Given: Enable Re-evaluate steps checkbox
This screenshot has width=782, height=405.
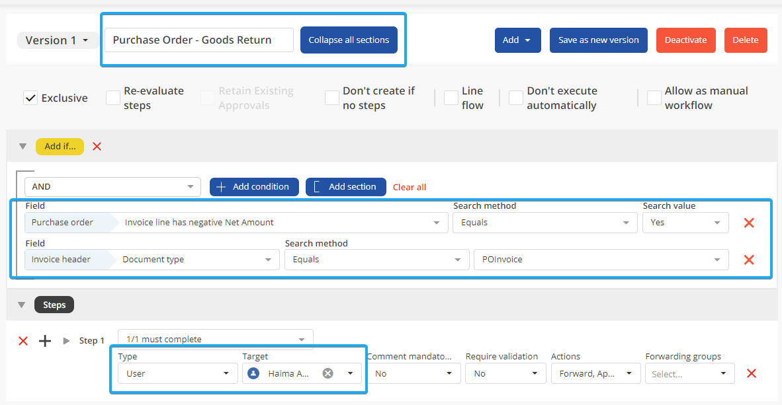Looking at the screenshot, I should point(113,98).
